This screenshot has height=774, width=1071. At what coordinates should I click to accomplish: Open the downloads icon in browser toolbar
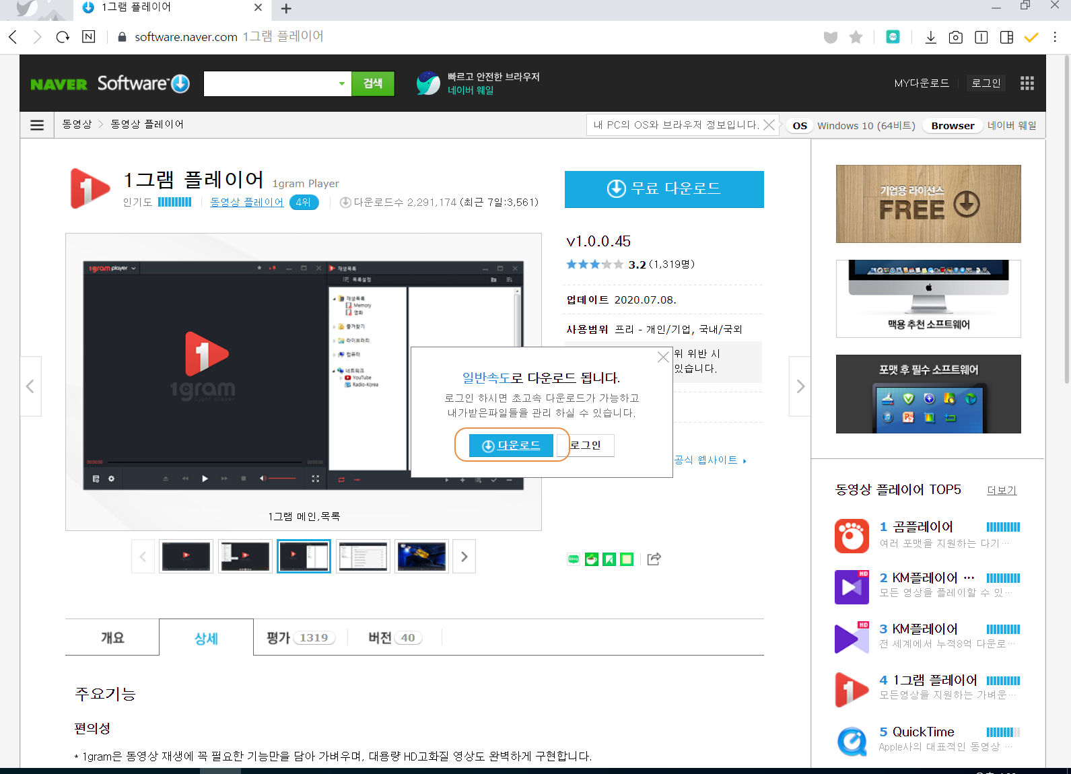coord(930,37)
